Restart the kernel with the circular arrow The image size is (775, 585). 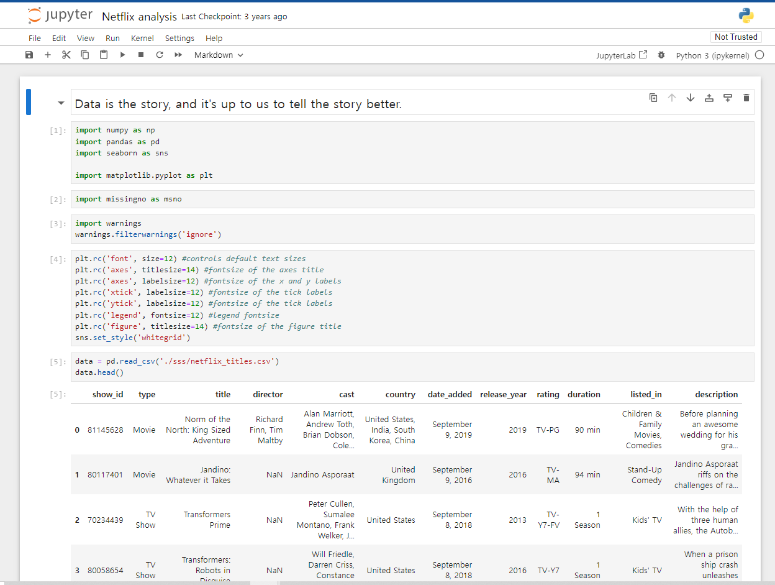tap(160, 55)
